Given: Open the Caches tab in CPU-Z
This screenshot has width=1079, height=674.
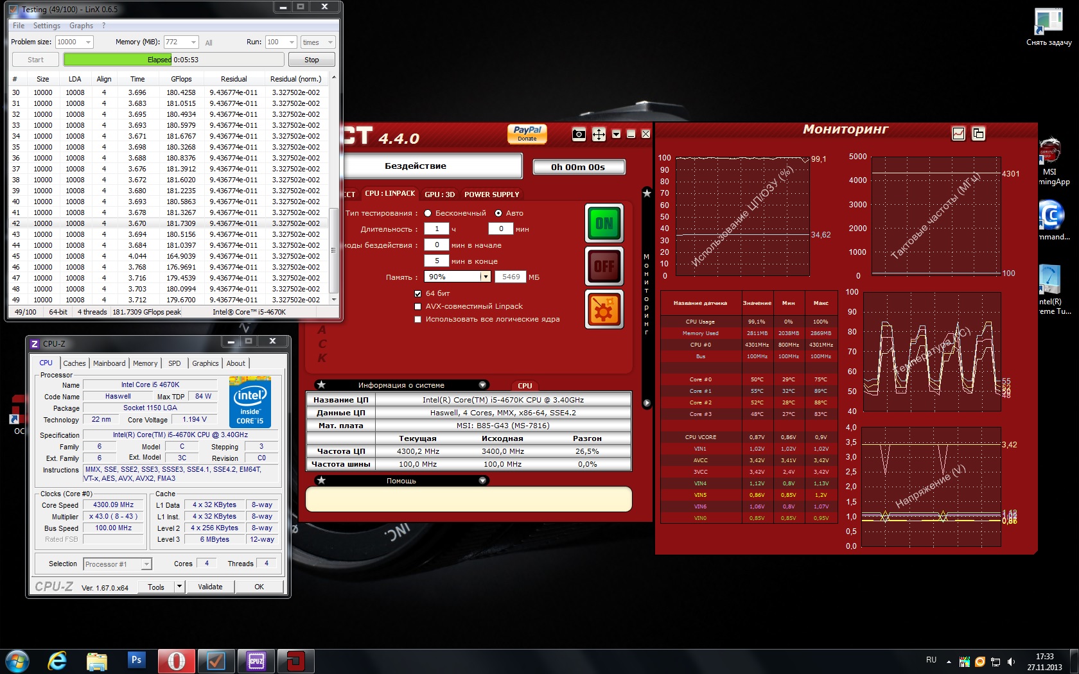Looking at the screenshot, I should (x=74, y=363).
